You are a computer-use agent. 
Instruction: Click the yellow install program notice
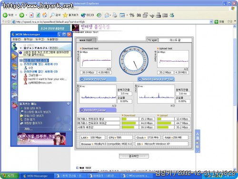click(x=45, y=53)
